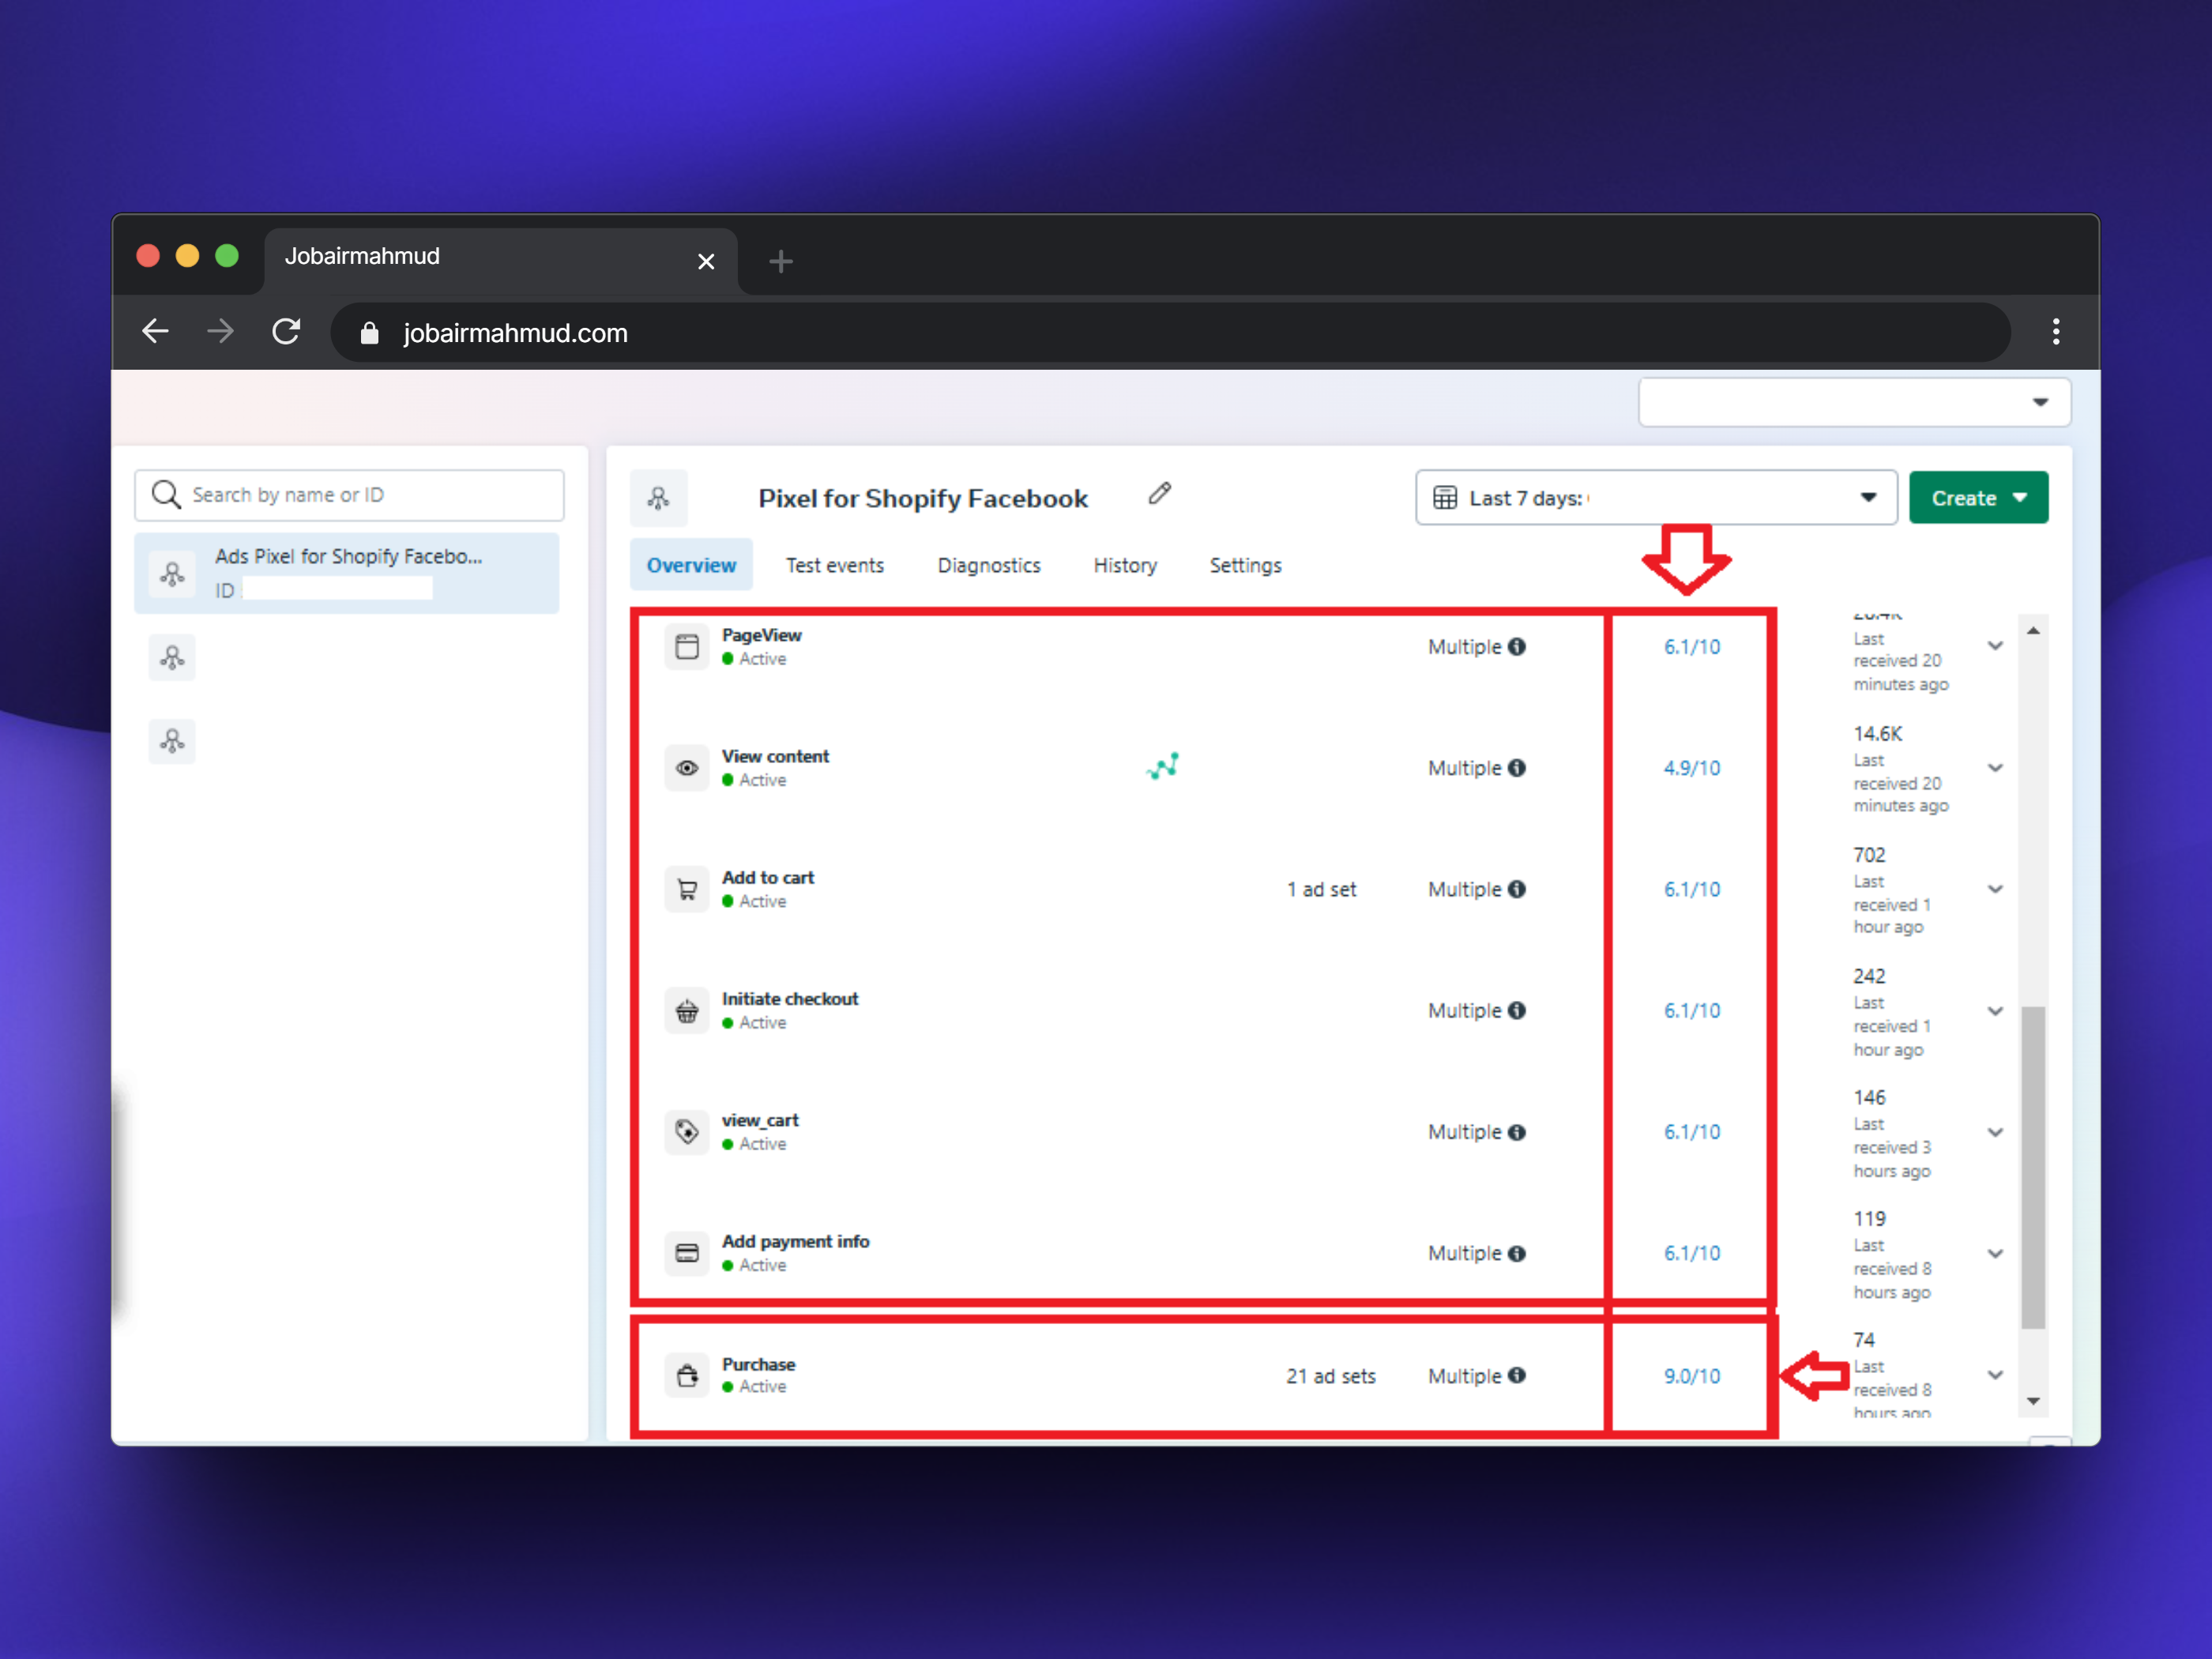Screen dimensions: 2212x1659
Task: Click the third pixel icon in sidebar
Action: coord(172,741)
